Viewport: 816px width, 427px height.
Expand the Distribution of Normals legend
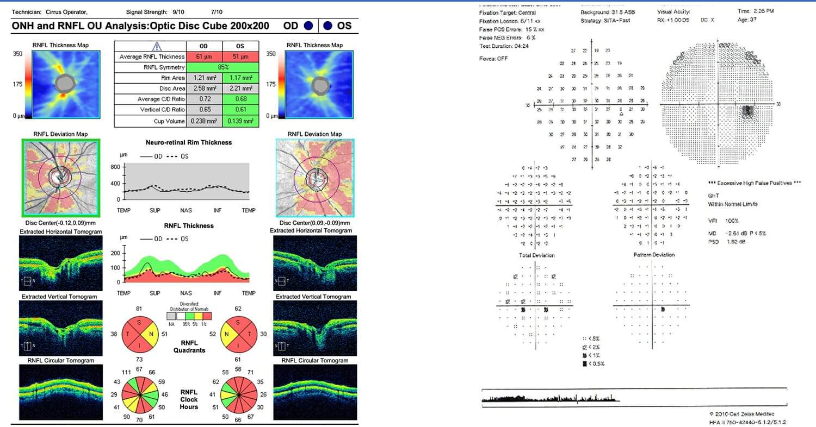(x=188, y=313)
